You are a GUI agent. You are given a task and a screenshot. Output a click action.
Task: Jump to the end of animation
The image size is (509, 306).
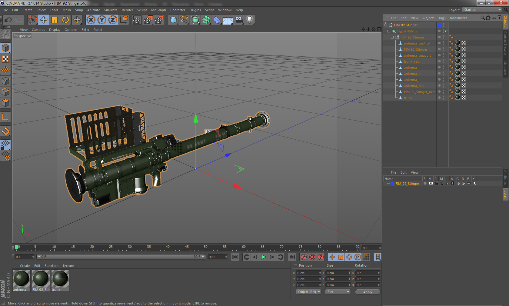[292, 257]
